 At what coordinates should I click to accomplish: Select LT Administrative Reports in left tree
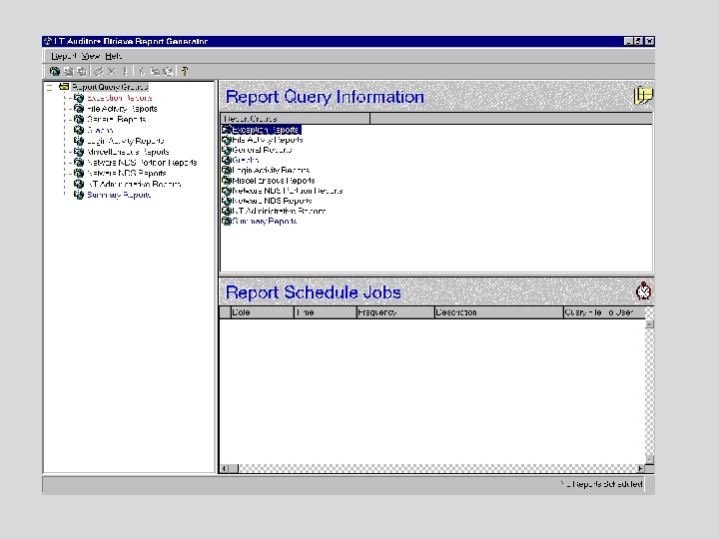click(x=134, y=185)
